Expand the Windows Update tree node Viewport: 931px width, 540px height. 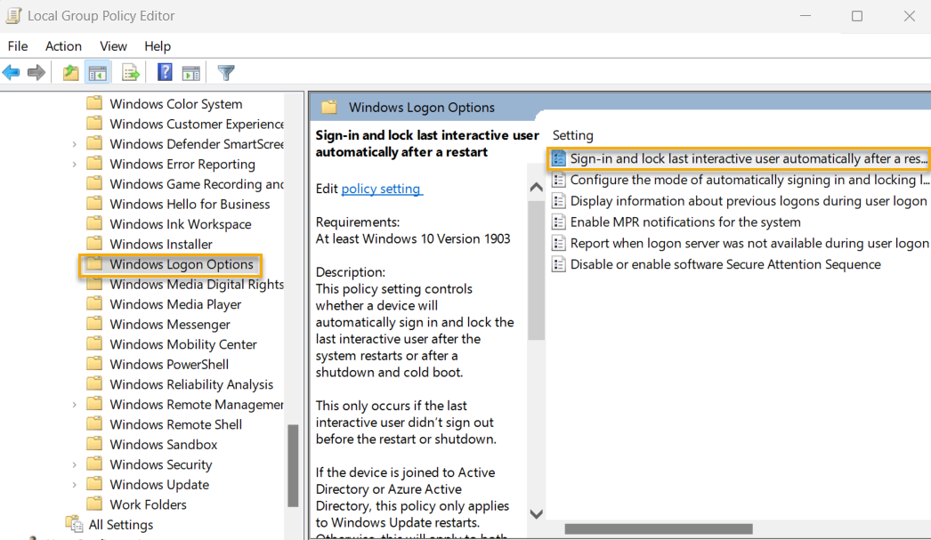coord(74,485)
